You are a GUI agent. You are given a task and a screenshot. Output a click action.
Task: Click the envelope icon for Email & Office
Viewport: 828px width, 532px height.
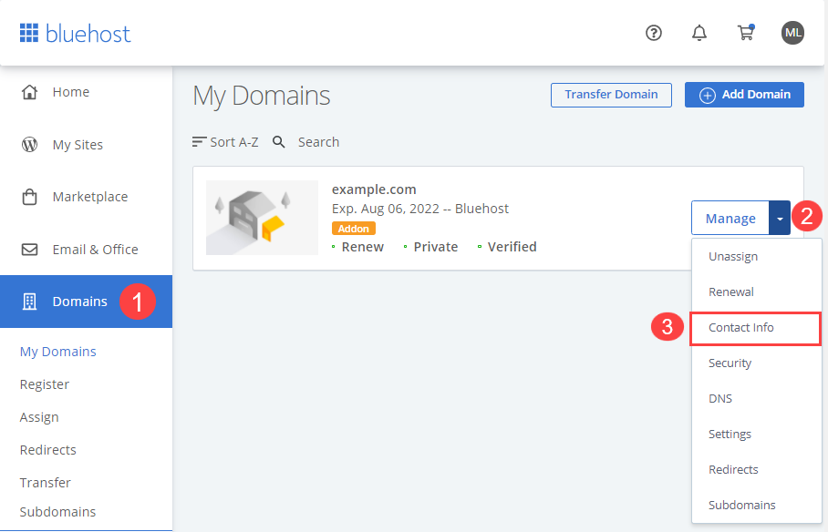coord(29,249)
